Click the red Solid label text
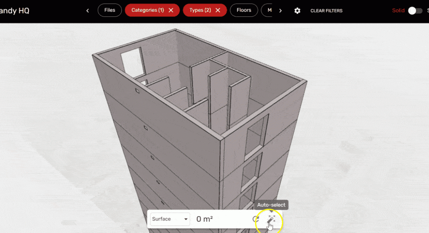 (x=398, y=11)
